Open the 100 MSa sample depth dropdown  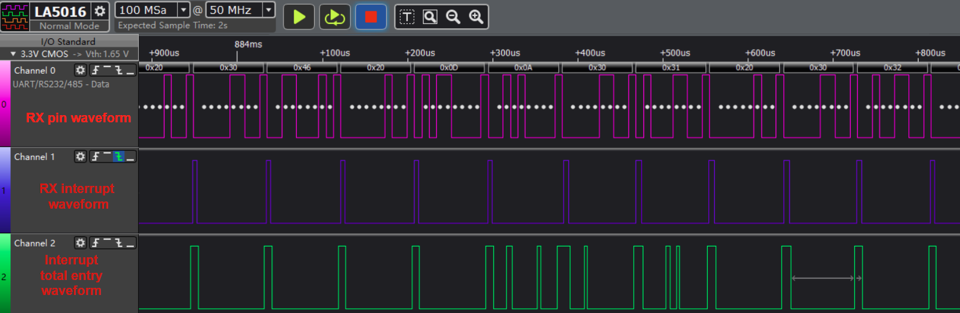(183, 10)
